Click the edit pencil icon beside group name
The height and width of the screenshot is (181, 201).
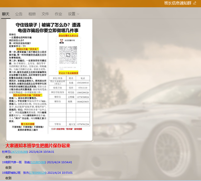(x=194, y=3)
